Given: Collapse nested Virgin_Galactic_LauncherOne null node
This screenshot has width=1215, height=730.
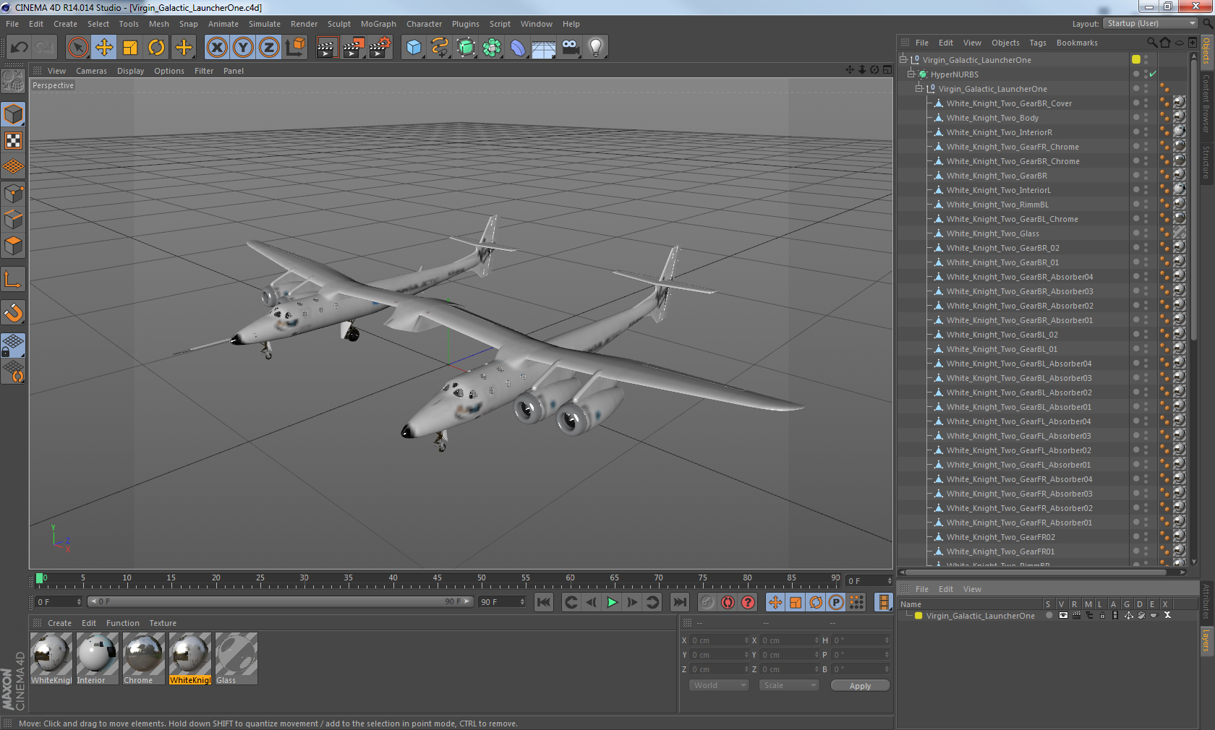Looking at the screenshot, I should [x=919, y=89].
